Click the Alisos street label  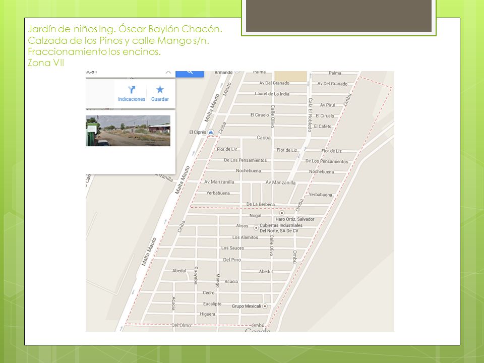click(x=243, y=226)
